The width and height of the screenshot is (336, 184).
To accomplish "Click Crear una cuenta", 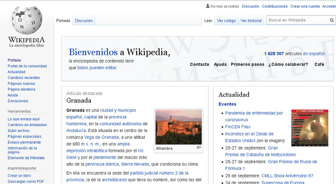I will 305,6.
